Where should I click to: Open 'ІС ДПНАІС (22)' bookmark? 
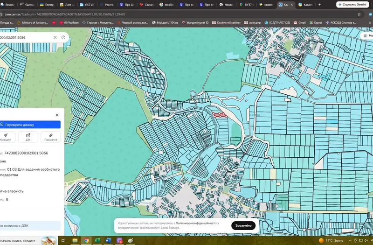tap(277, 22)
